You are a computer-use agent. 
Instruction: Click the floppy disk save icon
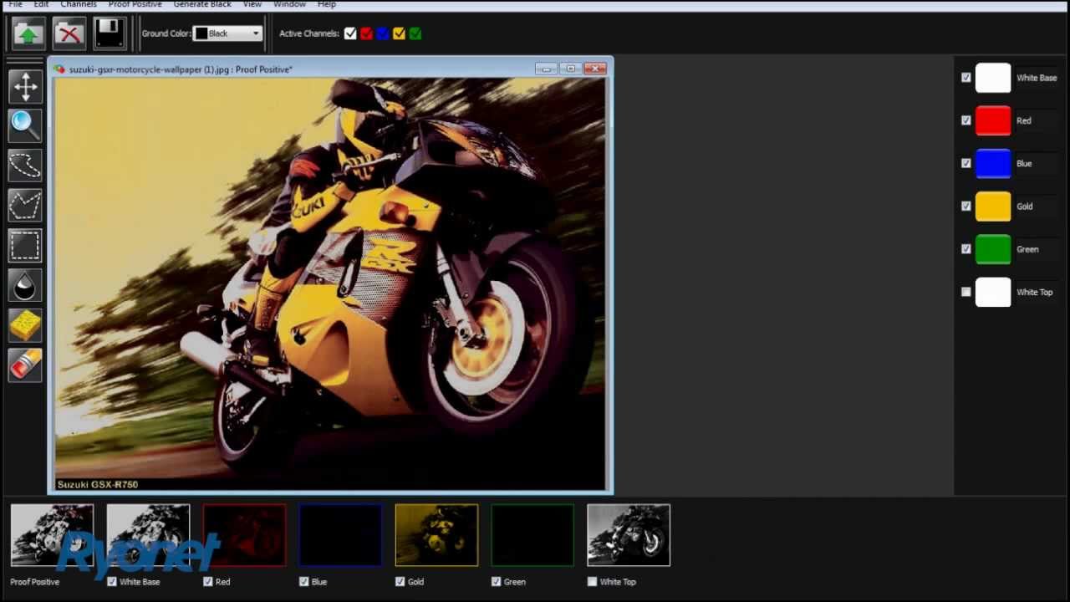[110, 33]
